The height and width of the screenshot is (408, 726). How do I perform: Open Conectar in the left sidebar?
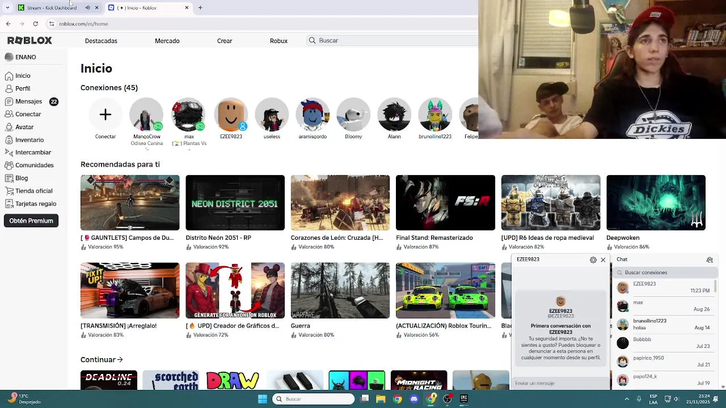23,114
